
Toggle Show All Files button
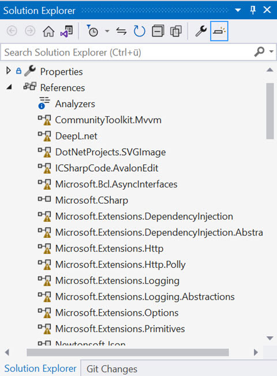(x=176, y=31)
